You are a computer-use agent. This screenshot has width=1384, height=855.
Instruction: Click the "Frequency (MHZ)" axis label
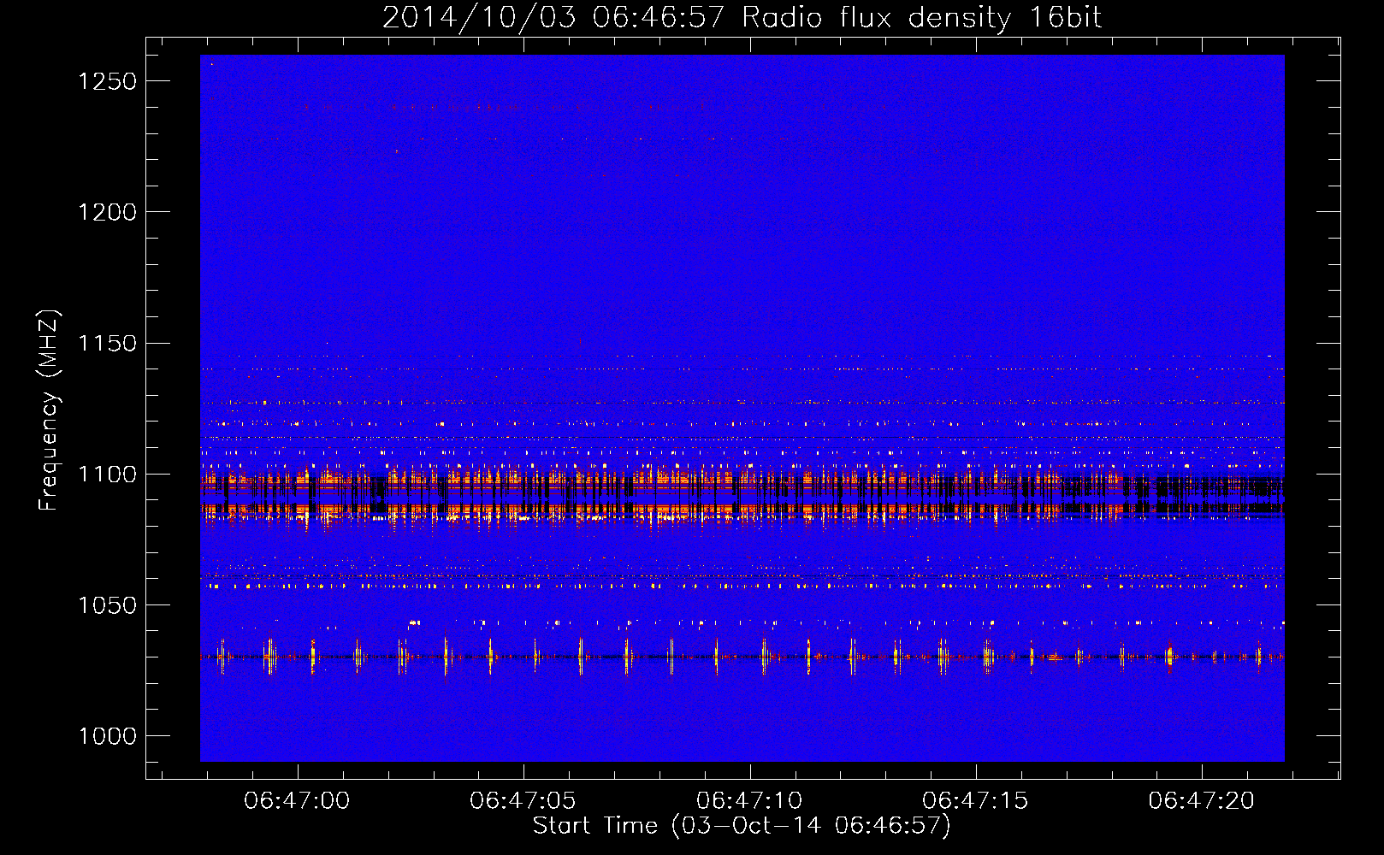pyautogui.click(x=49, y=410)
